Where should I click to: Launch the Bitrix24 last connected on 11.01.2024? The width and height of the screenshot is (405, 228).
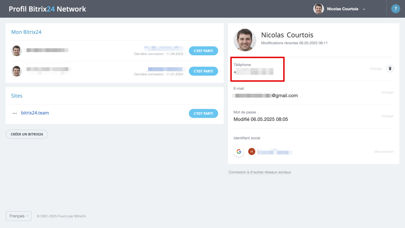click(x=203, y=71)
